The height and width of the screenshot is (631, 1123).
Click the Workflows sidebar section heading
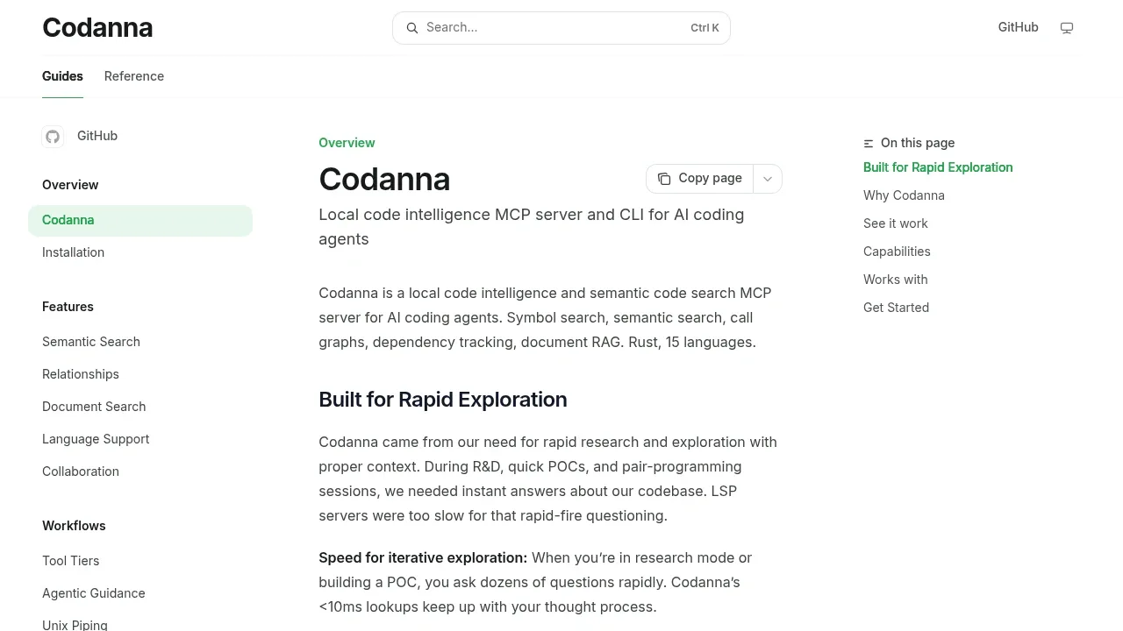[74, 526]
